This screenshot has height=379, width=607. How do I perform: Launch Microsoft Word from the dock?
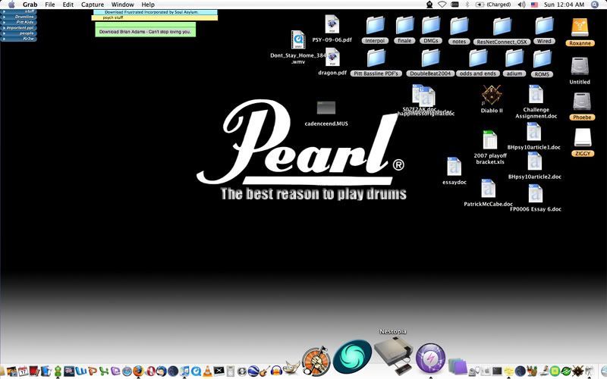[x=81, y=371]
